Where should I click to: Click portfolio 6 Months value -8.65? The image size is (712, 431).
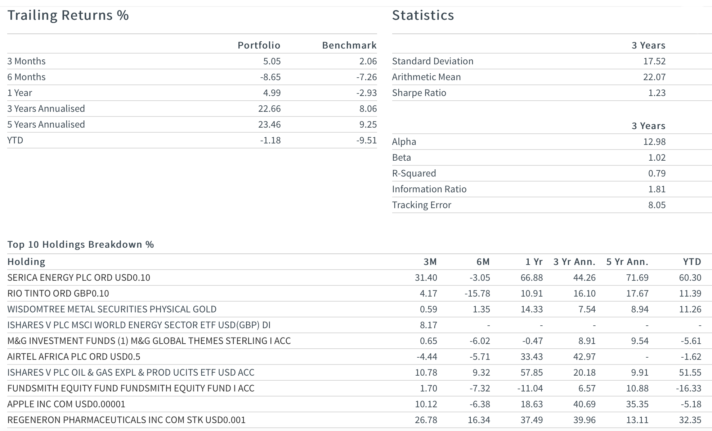pos(270,77)
